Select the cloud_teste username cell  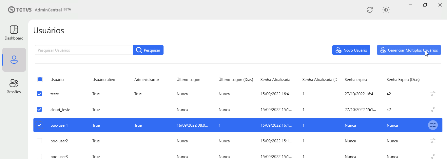pyautogui.click(x=60, y=110)
